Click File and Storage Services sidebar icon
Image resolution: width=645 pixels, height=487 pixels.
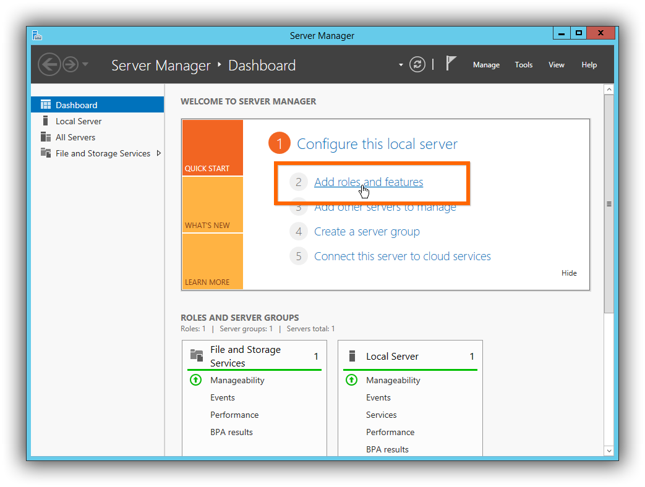pos(46,153)
